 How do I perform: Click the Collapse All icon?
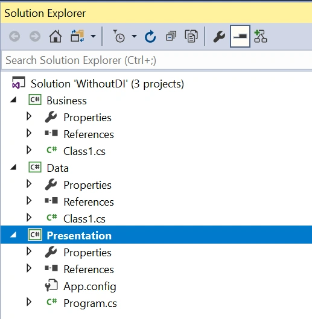[171, 36]
